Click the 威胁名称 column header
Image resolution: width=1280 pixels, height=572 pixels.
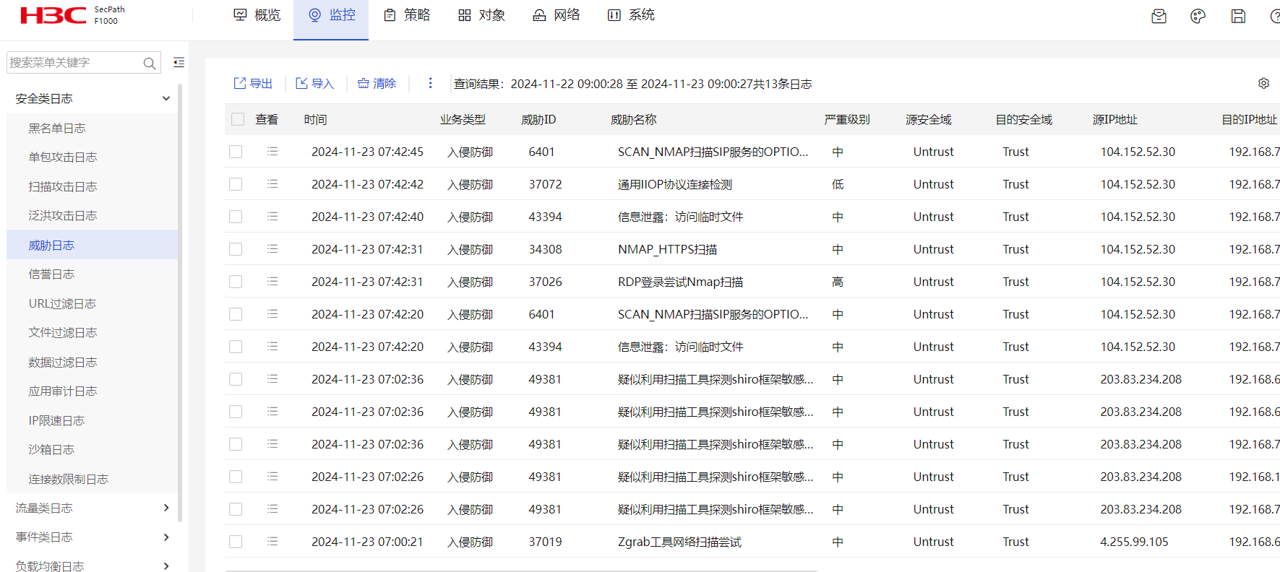click(x=634, y=120)
